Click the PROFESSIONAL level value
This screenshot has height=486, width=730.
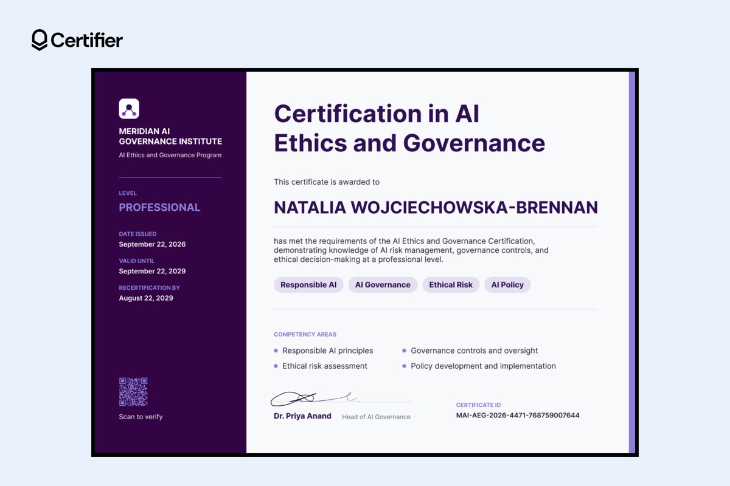(159, 207)
